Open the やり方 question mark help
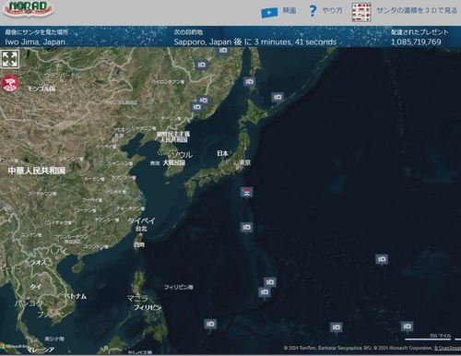The width and height of the screenshot is (461, 356). (x=313, y=11)
